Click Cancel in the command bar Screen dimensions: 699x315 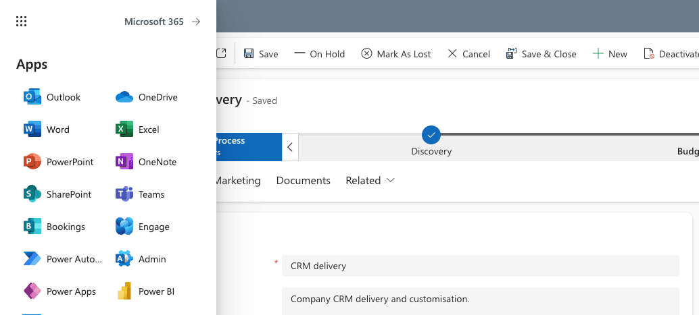click(468, 54)
